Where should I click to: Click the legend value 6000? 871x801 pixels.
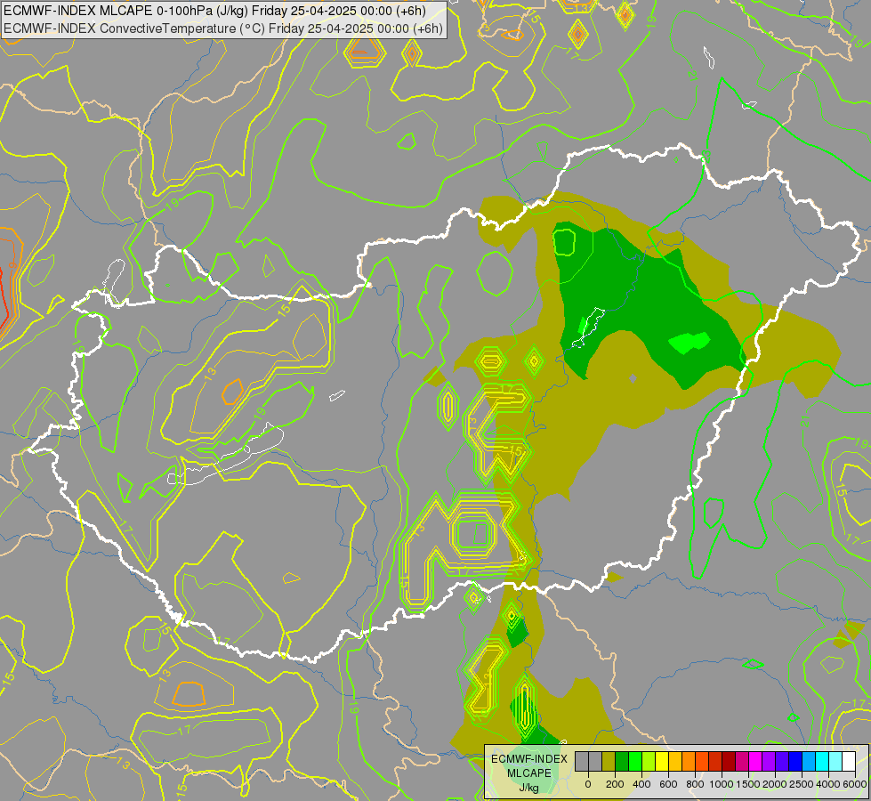[x=855, y=784]
